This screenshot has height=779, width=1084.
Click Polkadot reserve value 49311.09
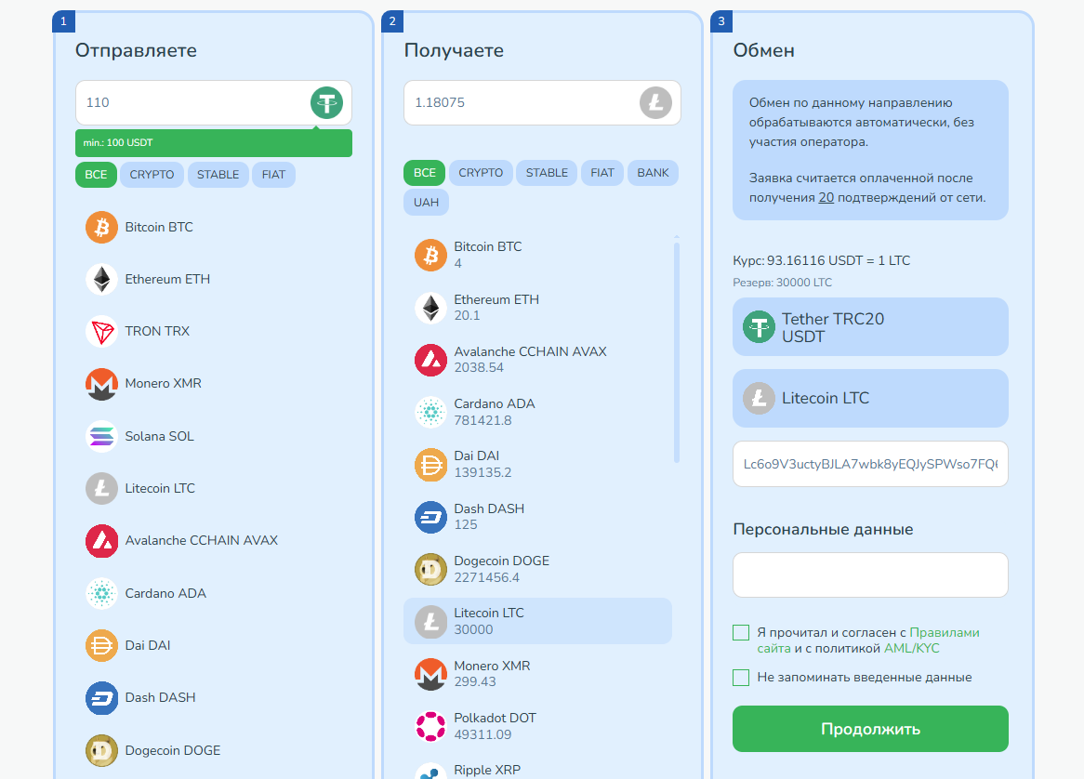click(x=483, y=734)
